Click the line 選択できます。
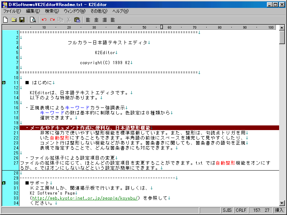This screenshot has height=215, width=287. click(57, 118)
